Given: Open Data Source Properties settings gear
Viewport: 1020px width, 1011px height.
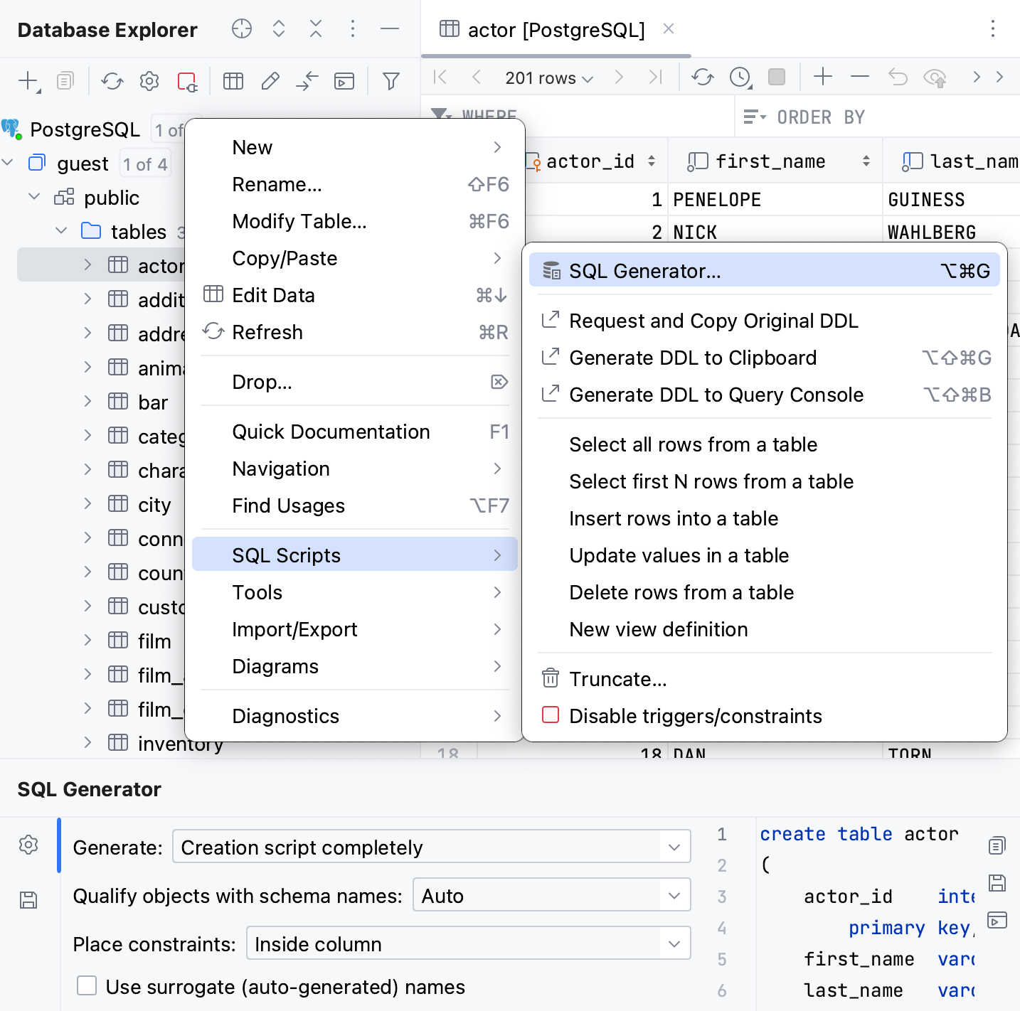Looking at the screenshot, I should point(149,81).
